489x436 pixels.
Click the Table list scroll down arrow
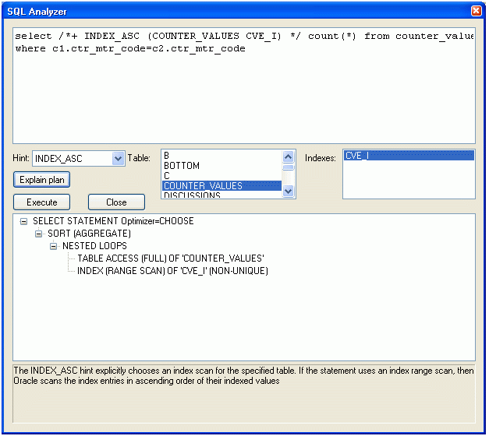288,192
